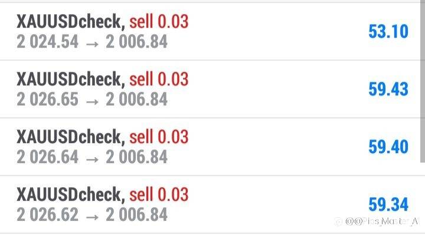
Task: Open XAUUSDcheck trade with 59.43 profit
Action: (x=212, y=89)
